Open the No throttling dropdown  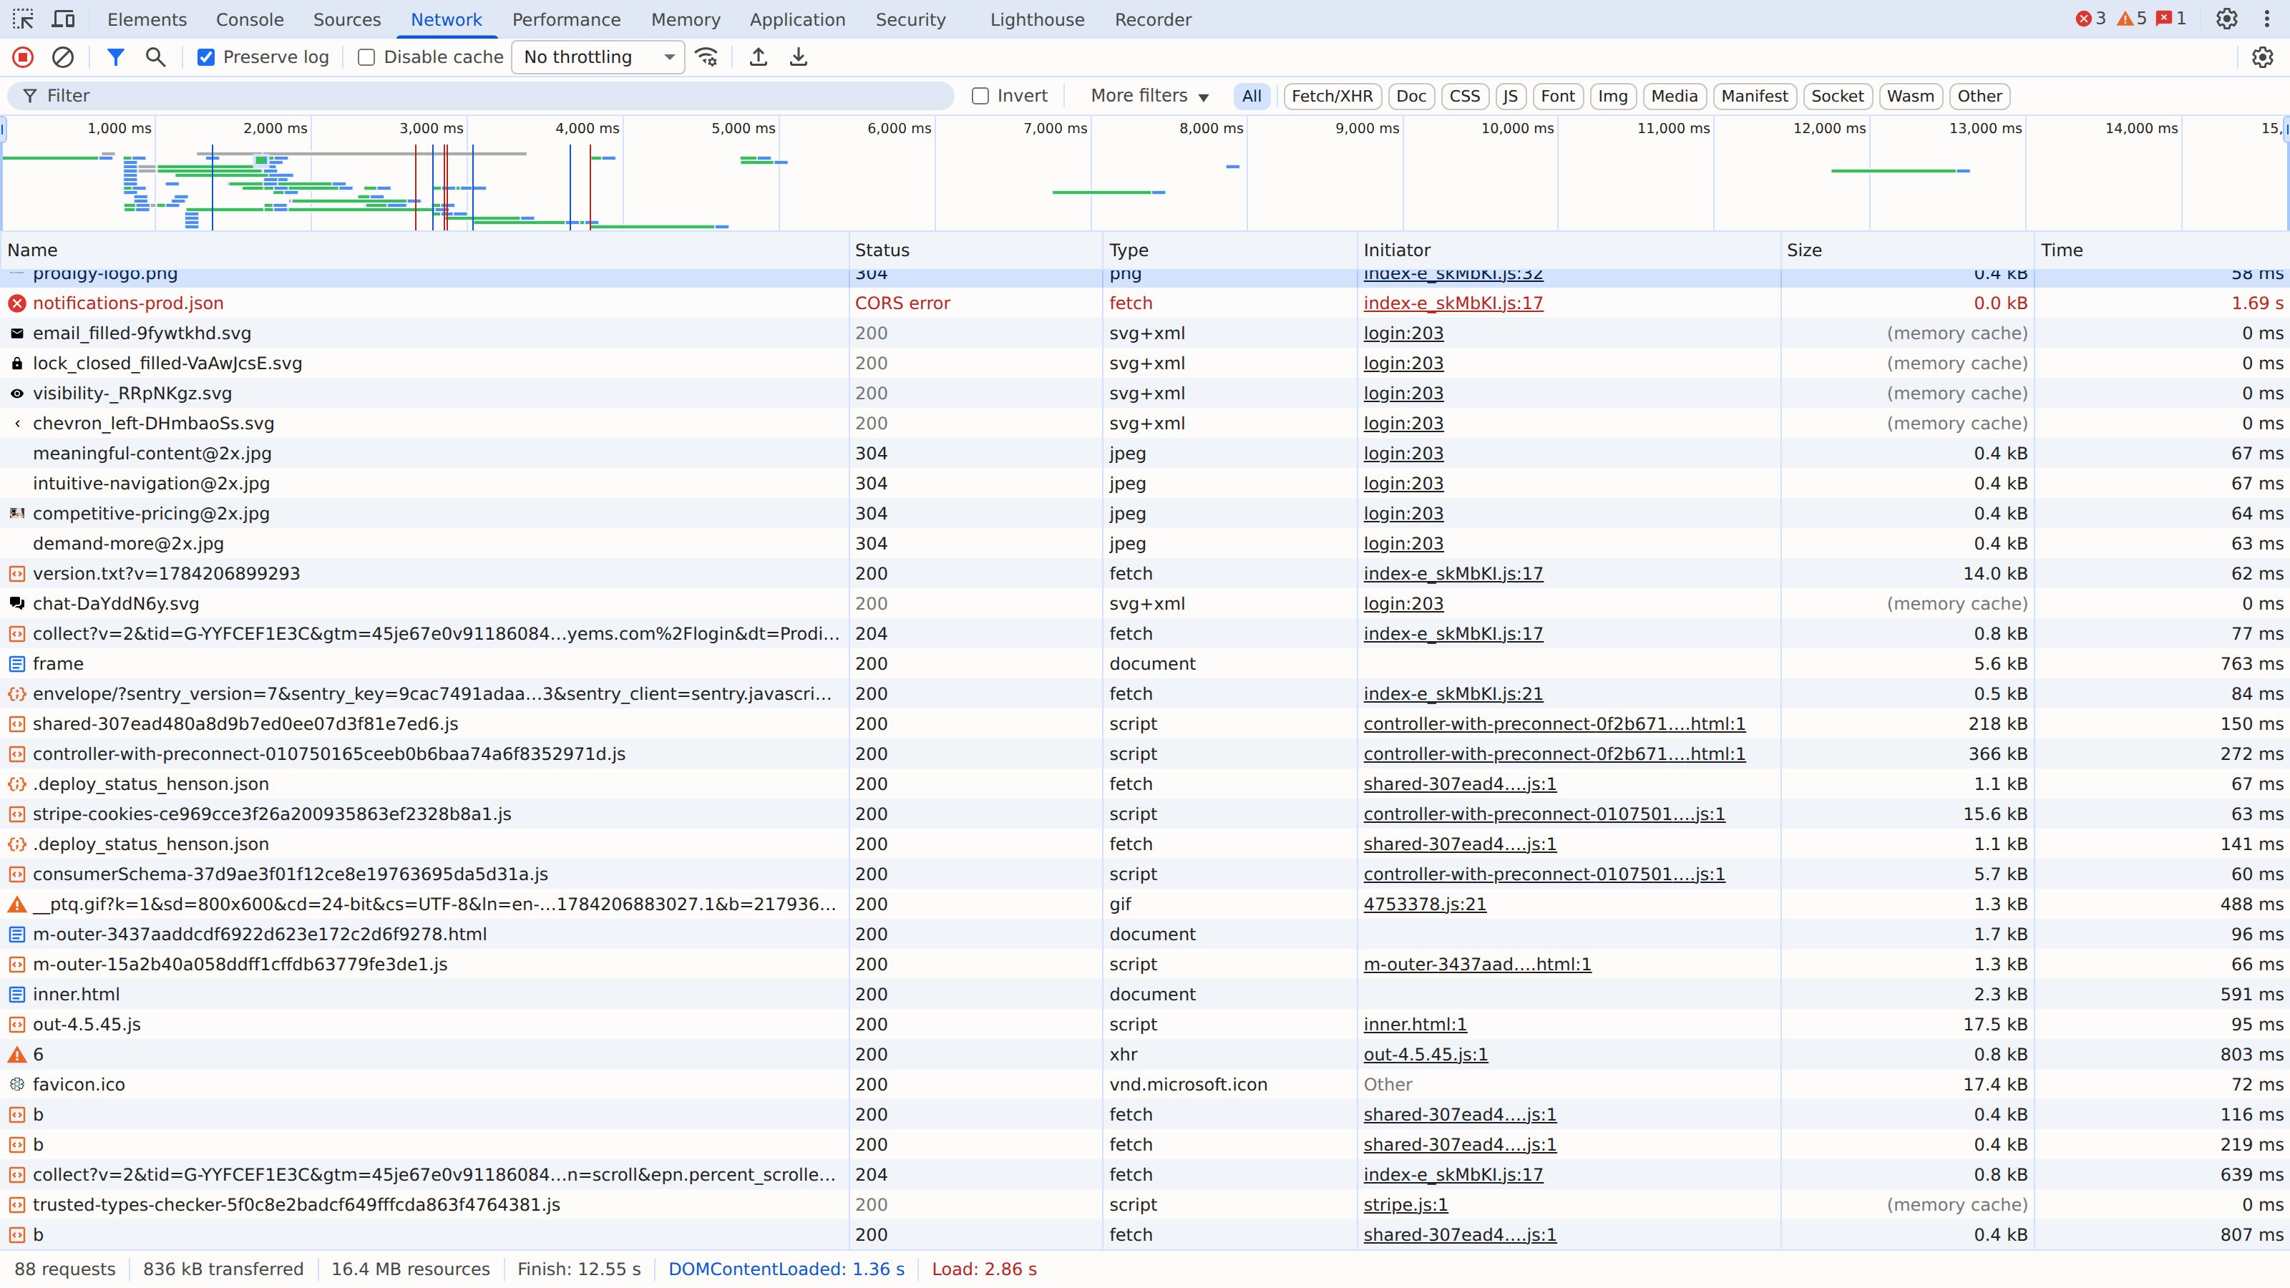[598, 57]
